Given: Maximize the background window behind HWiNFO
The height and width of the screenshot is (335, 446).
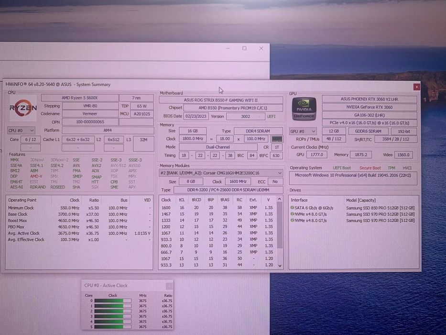Looking at the screenshot, I should coord(244,48).
